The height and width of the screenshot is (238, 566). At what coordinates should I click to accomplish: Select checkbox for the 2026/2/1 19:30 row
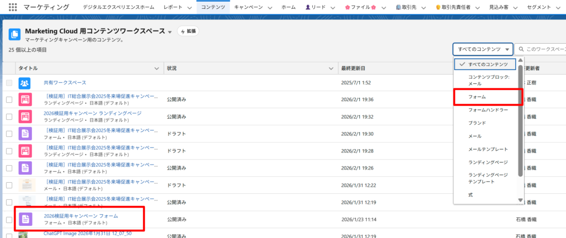click(x=9, y=134)
